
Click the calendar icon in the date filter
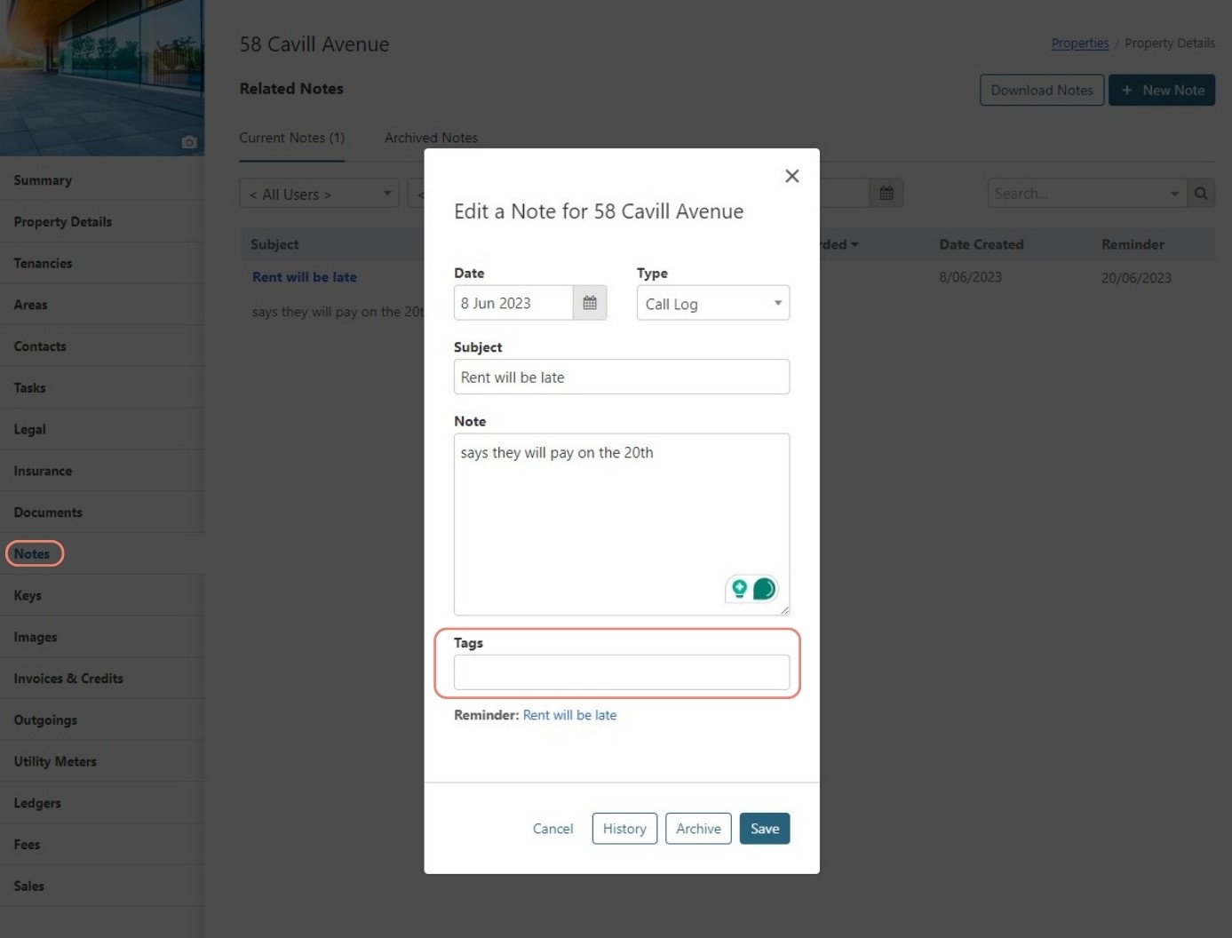[x=886, y=193]
